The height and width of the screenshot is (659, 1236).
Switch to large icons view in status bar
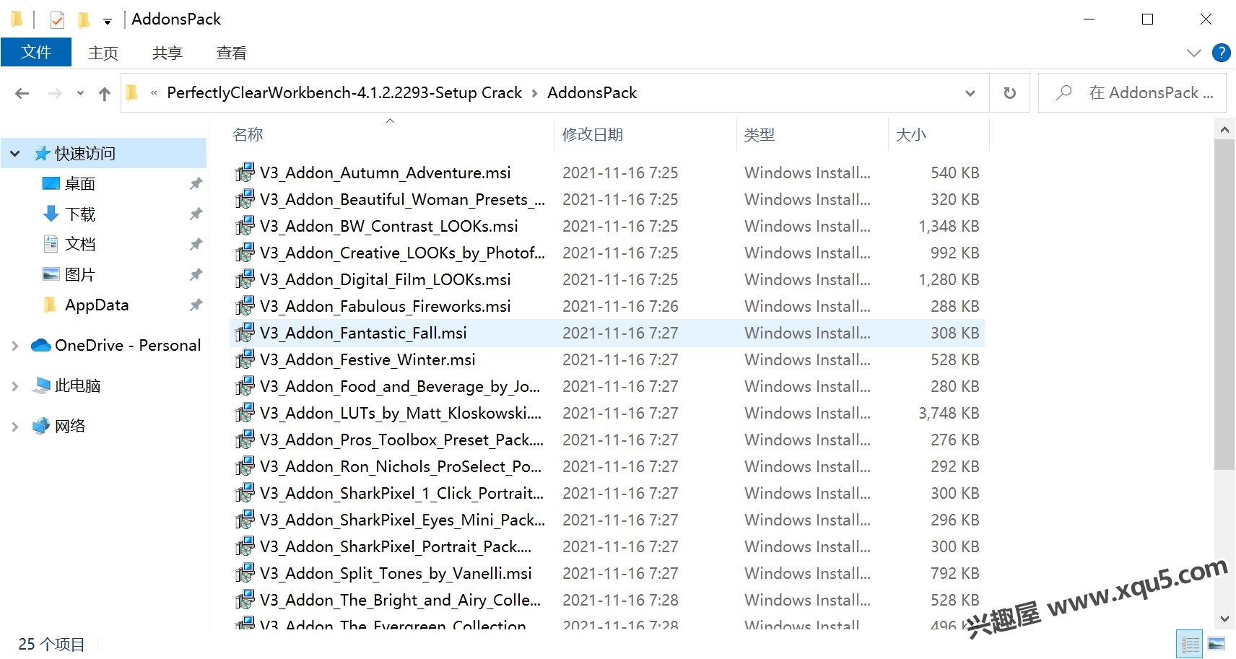[x=1217, y=644]
